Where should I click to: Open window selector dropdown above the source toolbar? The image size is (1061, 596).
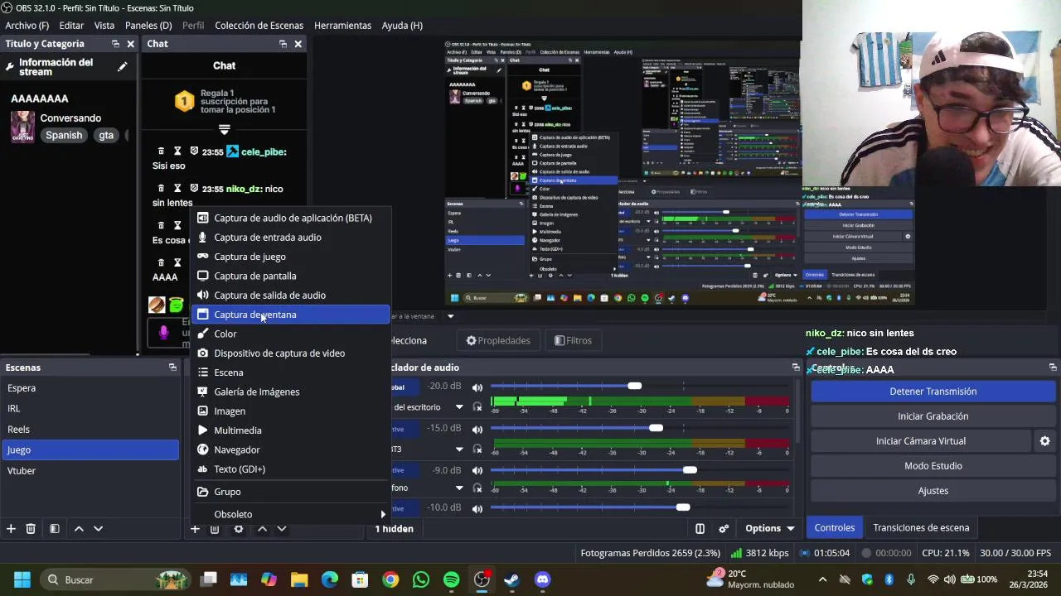point(451,315)
